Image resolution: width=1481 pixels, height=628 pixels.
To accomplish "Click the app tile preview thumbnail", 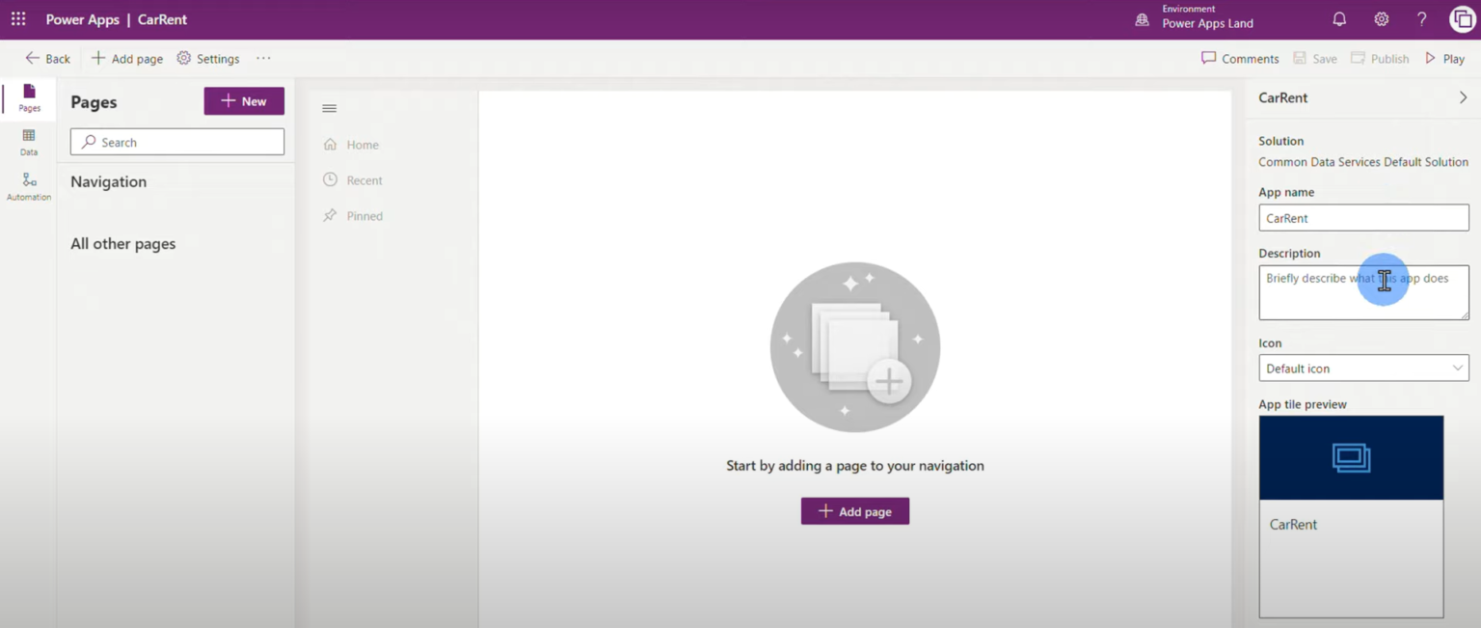I will pos(1351,516).
